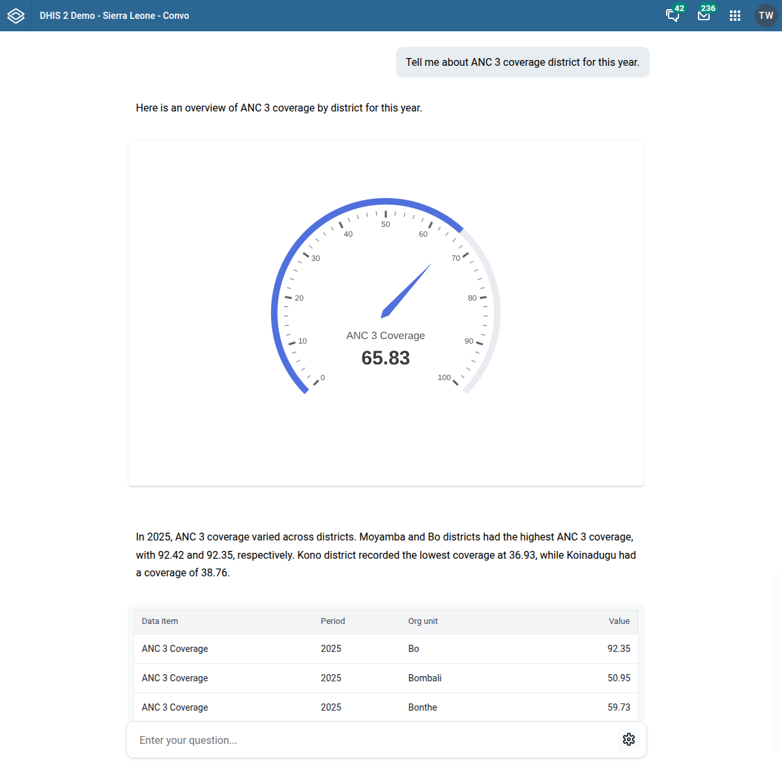The width and height of the screenshot is (782, 783).
Task: Click the value 92.35 for Bo district
Action: [620, 649]
